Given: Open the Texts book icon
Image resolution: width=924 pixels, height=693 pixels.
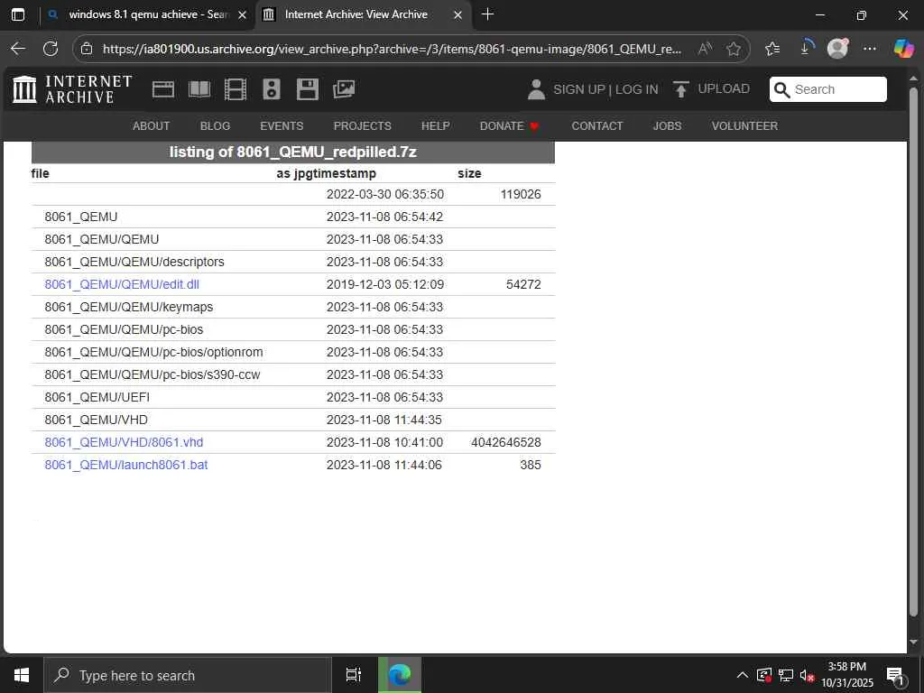Looking at the screenshot, I should 199,89.
